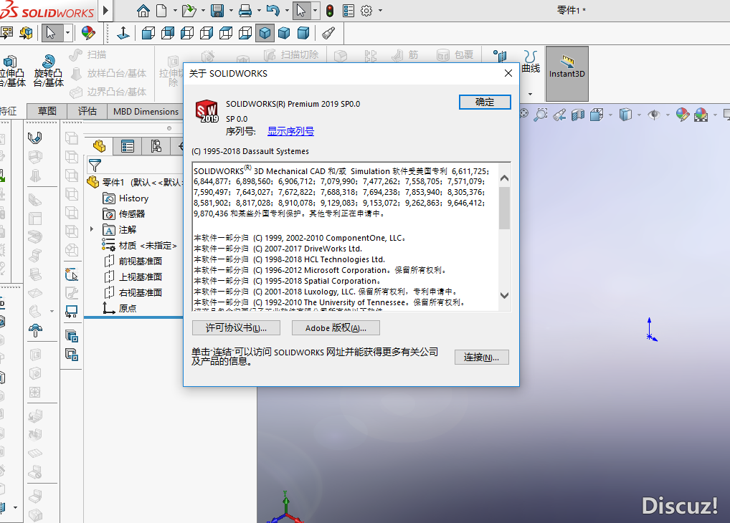
Task: Open the 评估 tab
Action: click(x=87, y=111)
